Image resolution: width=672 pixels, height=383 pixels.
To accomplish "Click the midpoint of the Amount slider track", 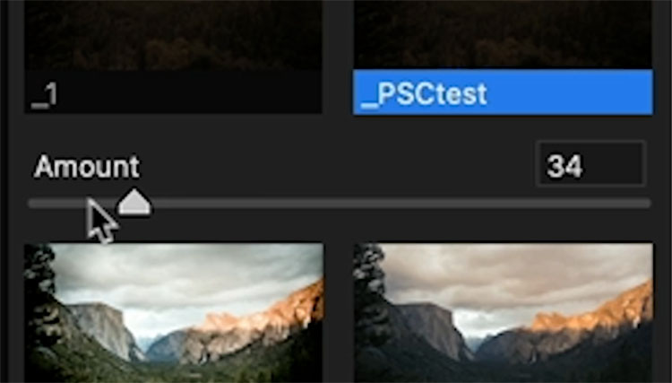I will pos(340,204).
